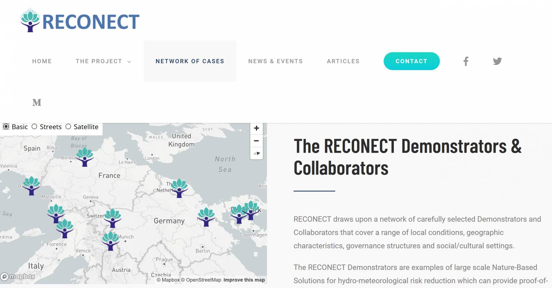The image size is (552, 288).
Task: Click the Prague label on map
Action: (x=164, y=260)
